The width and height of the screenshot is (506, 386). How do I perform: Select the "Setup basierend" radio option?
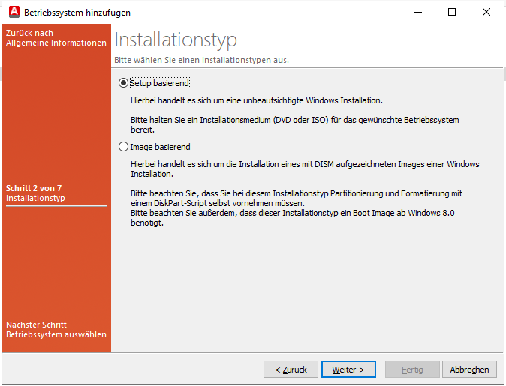coord(124,82)
